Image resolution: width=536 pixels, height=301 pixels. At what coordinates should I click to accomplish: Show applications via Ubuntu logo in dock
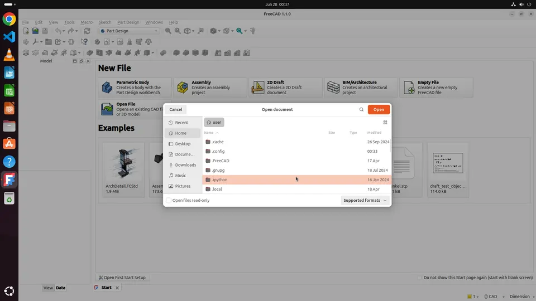(x=9, y=291)
